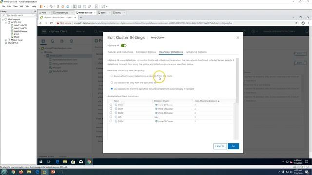Select Use datastores from list and complement automatically

point(112,89)
